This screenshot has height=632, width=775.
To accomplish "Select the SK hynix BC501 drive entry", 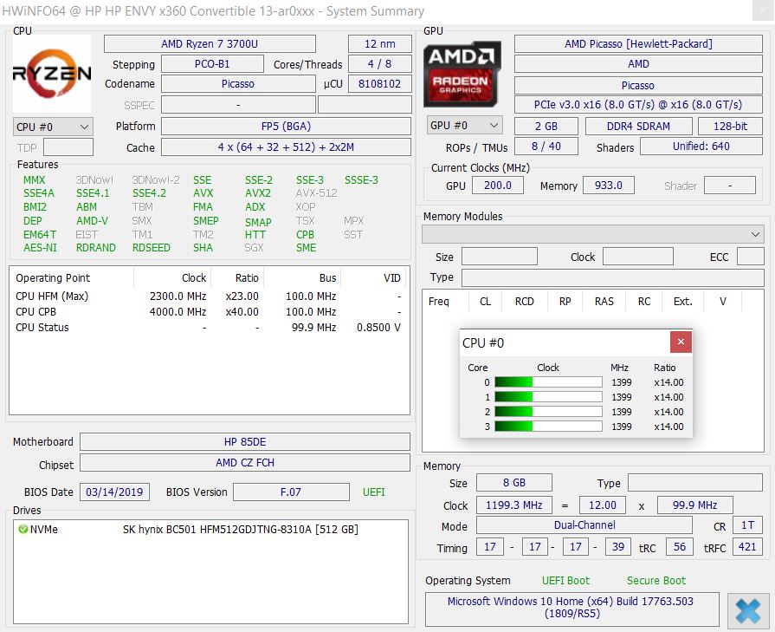I will tap(210, 529).
